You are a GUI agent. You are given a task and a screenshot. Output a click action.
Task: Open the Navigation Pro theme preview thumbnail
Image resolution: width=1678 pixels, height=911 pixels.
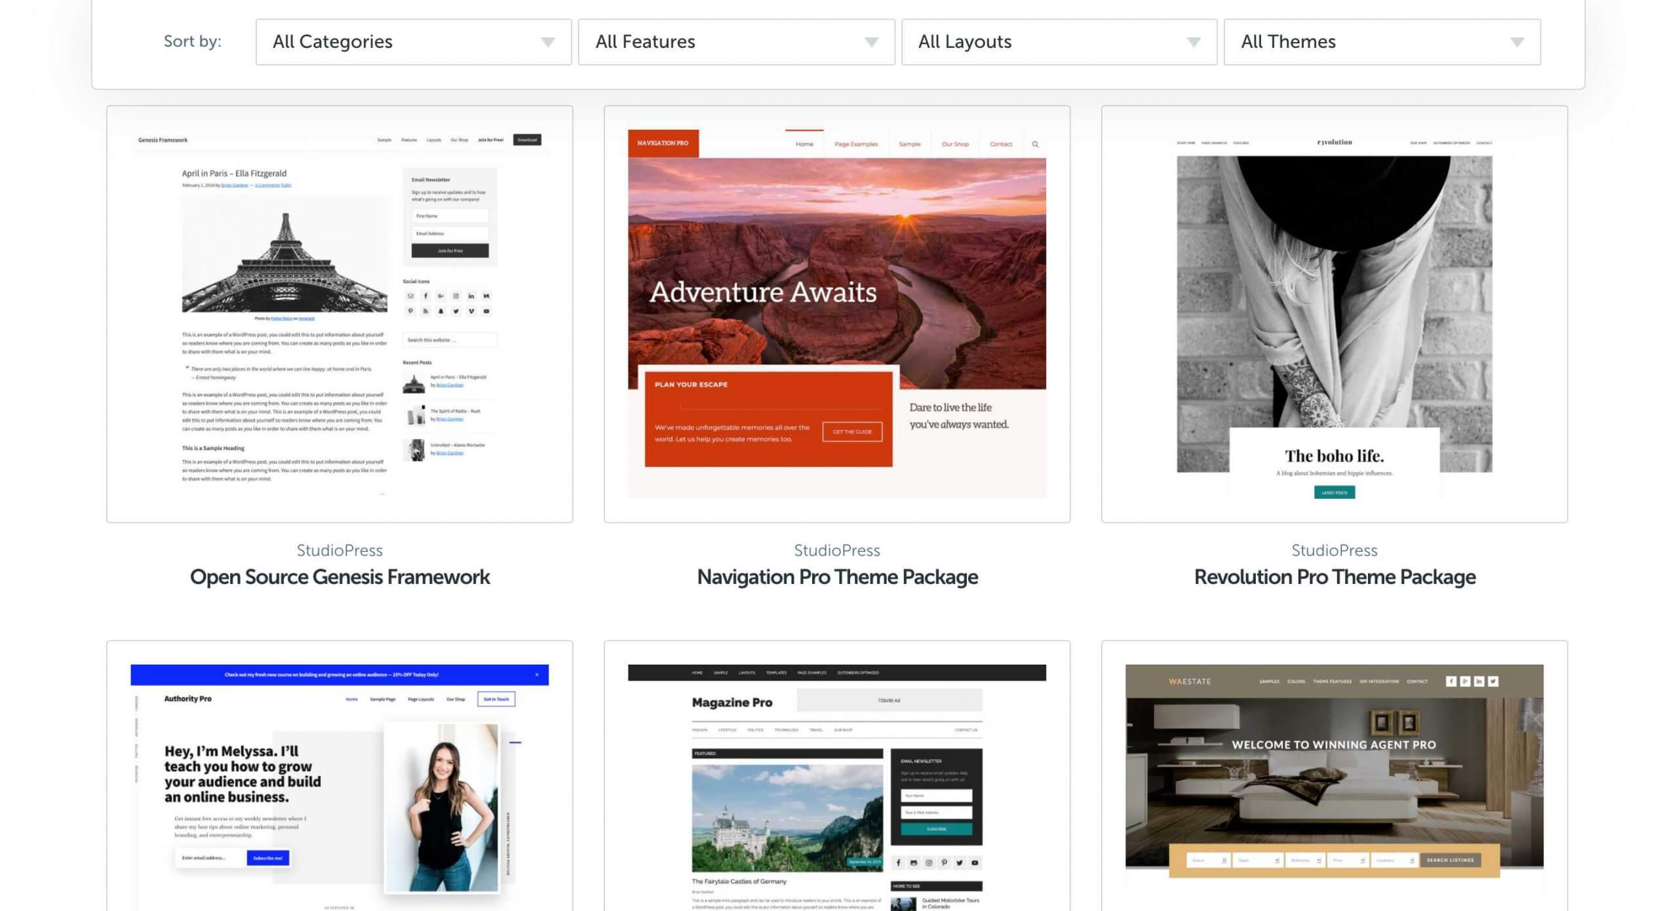click(x=837, y=314)
